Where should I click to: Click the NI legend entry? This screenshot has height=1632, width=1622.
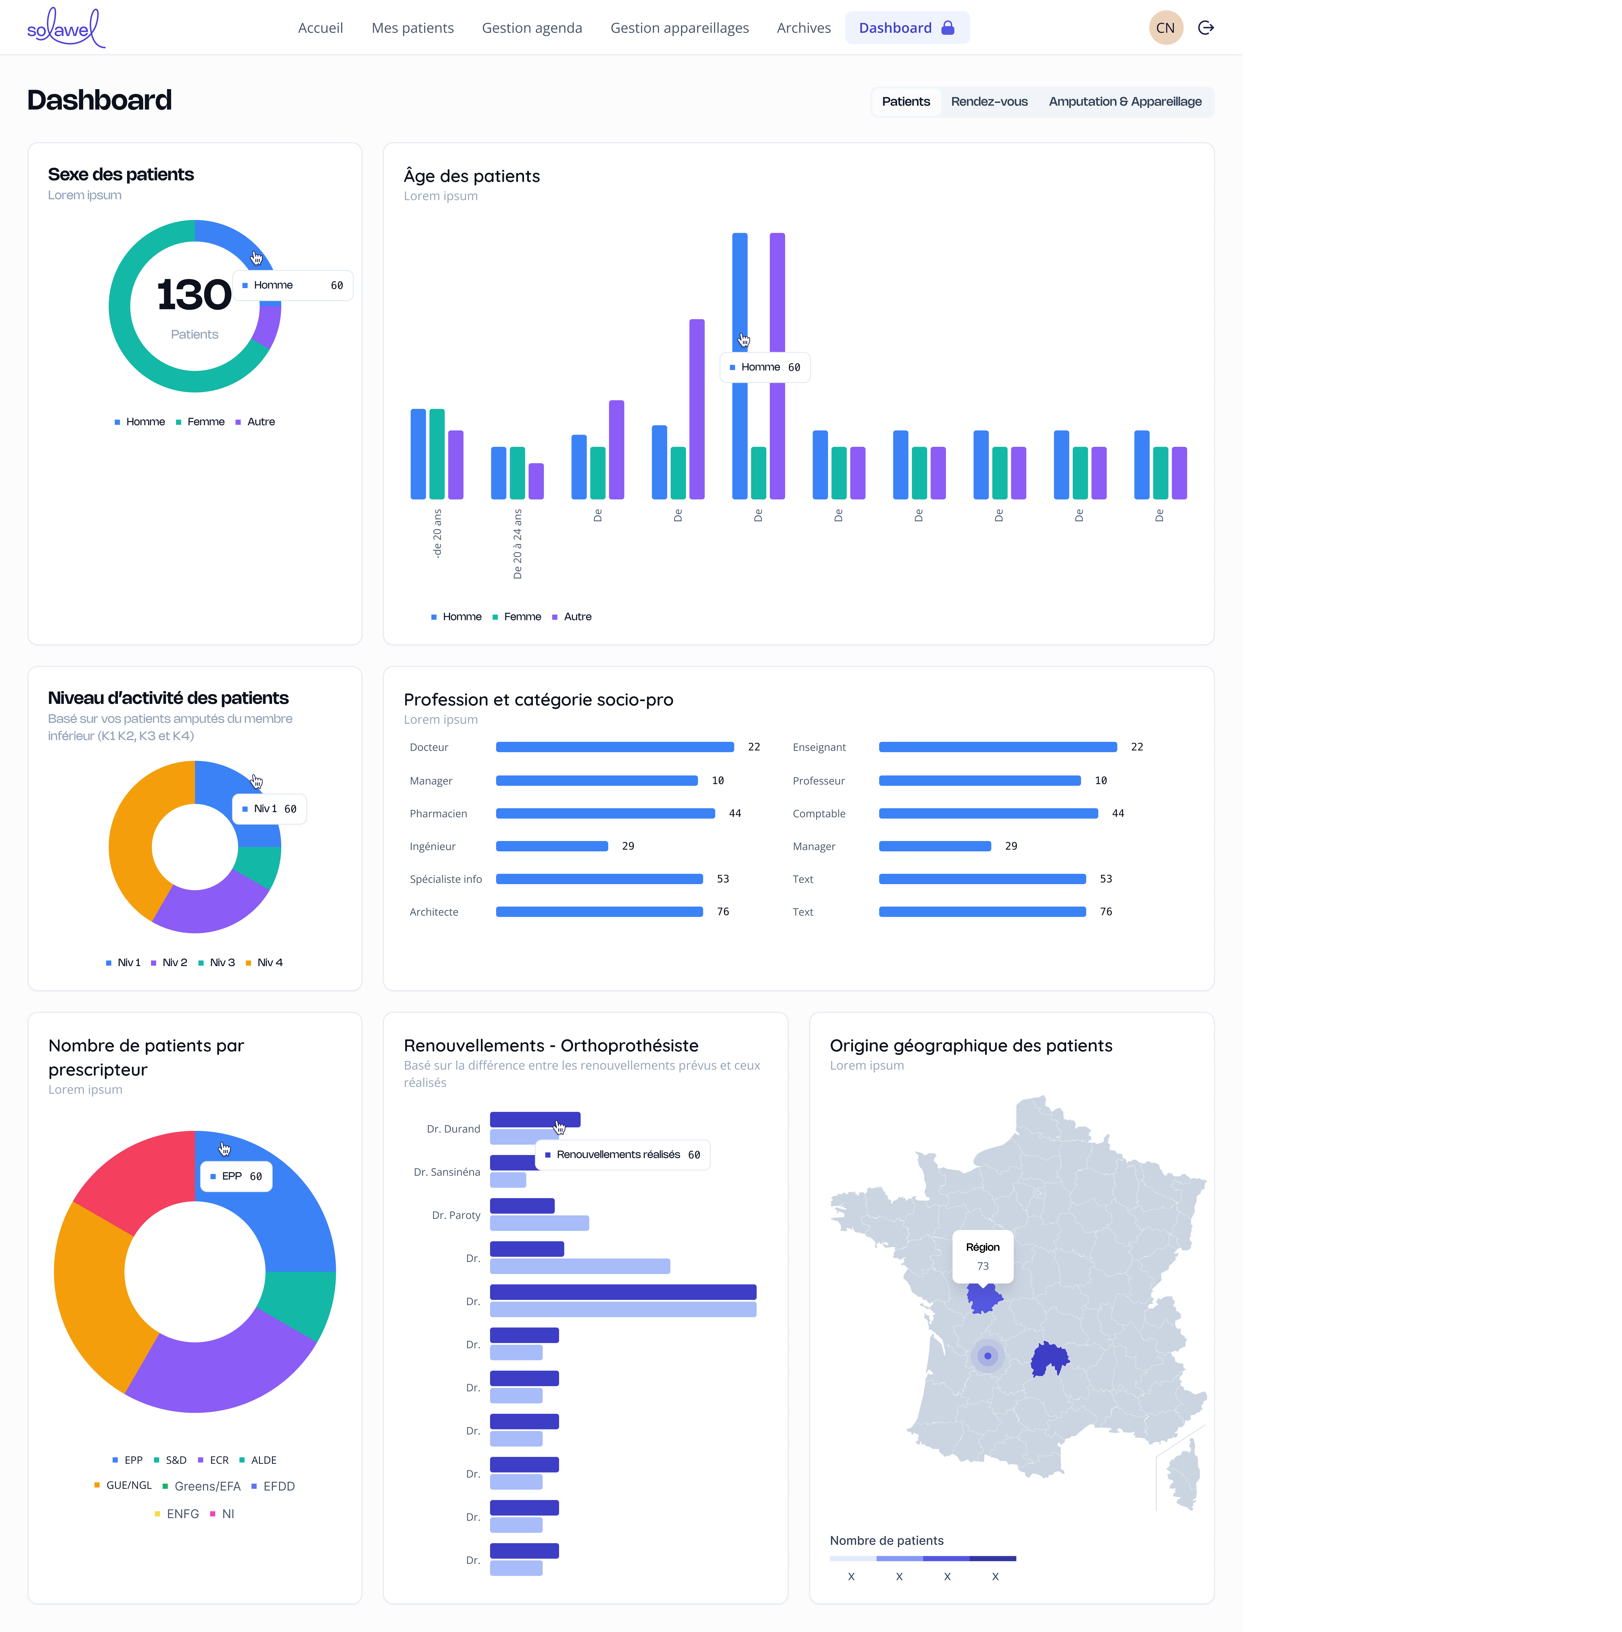pyautogui.click(x=222, y=1514)
